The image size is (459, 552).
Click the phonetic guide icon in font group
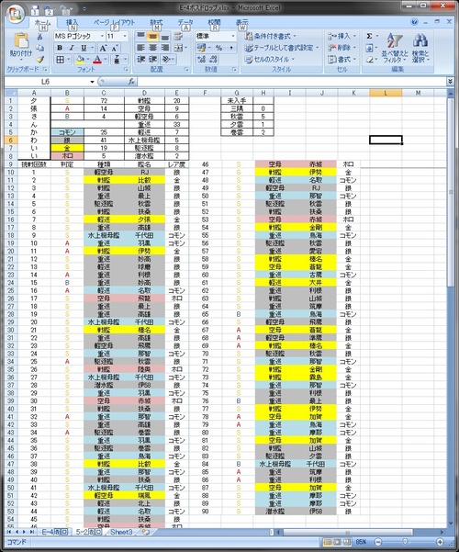[x=117, y=60]
